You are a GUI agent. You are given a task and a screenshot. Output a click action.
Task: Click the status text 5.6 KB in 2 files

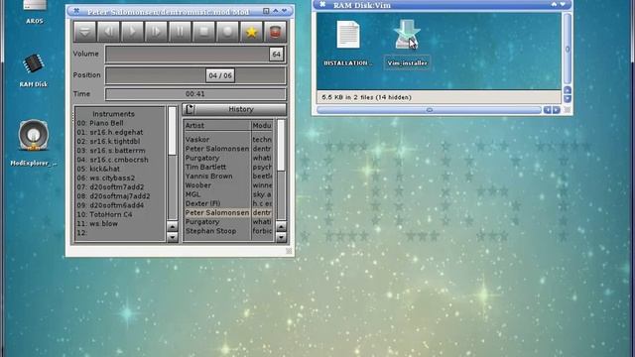pos(366,97)
